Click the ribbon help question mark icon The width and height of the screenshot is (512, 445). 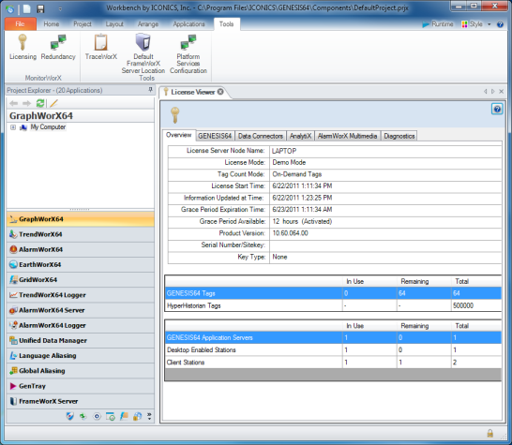point(500,24)
